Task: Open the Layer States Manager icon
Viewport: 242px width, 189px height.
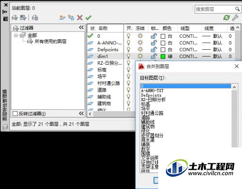Action: [35, 17]
